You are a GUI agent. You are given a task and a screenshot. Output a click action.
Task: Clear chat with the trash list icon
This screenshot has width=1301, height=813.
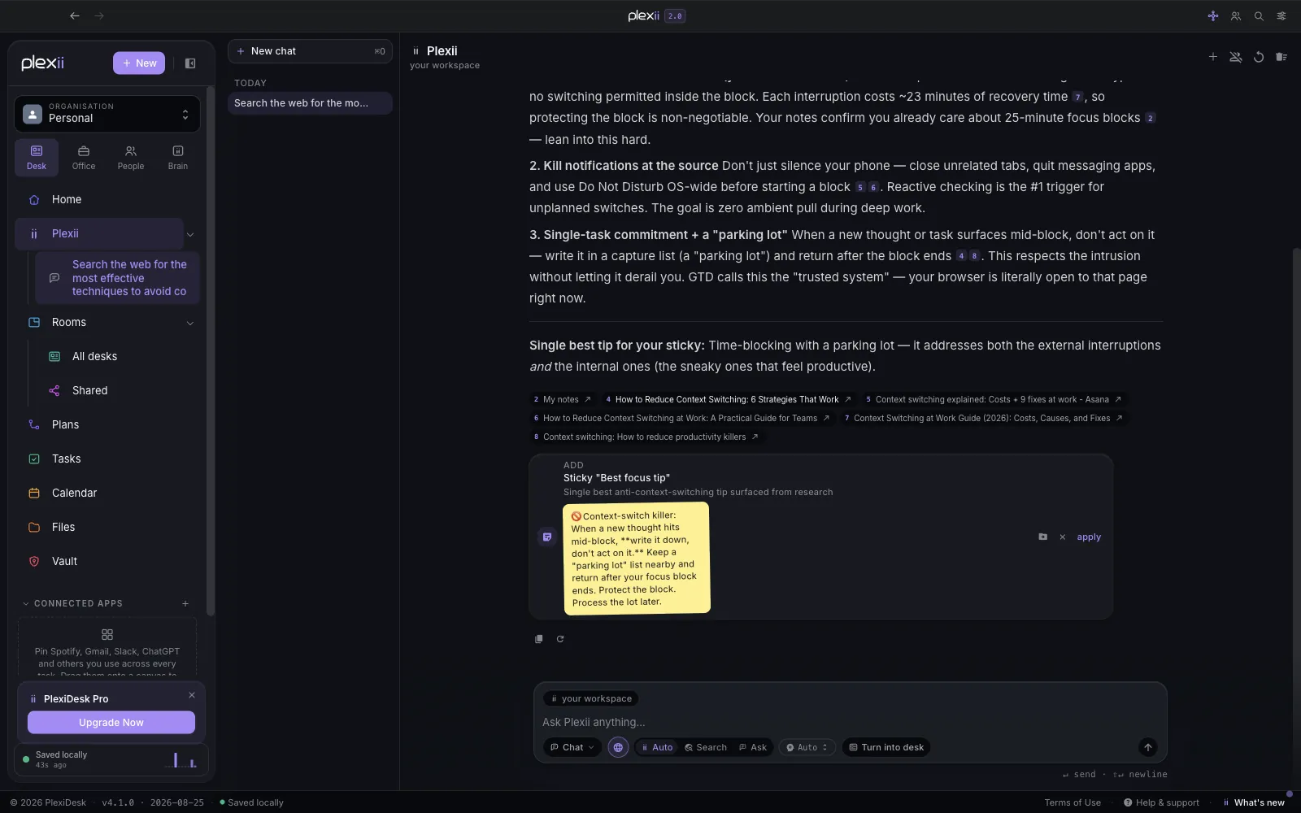pyautogui.click(x=1281, y=57)
